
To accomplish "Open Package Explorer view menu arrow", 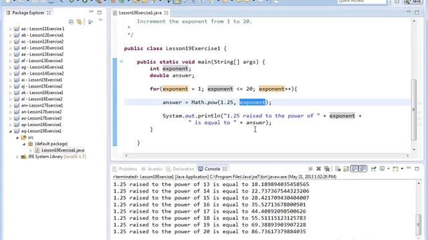I will (100, 21).
